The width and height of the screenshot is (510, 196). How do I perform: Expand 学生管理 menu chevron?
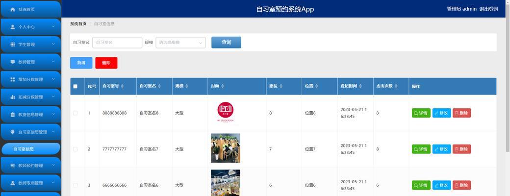(x=53, y=44)
